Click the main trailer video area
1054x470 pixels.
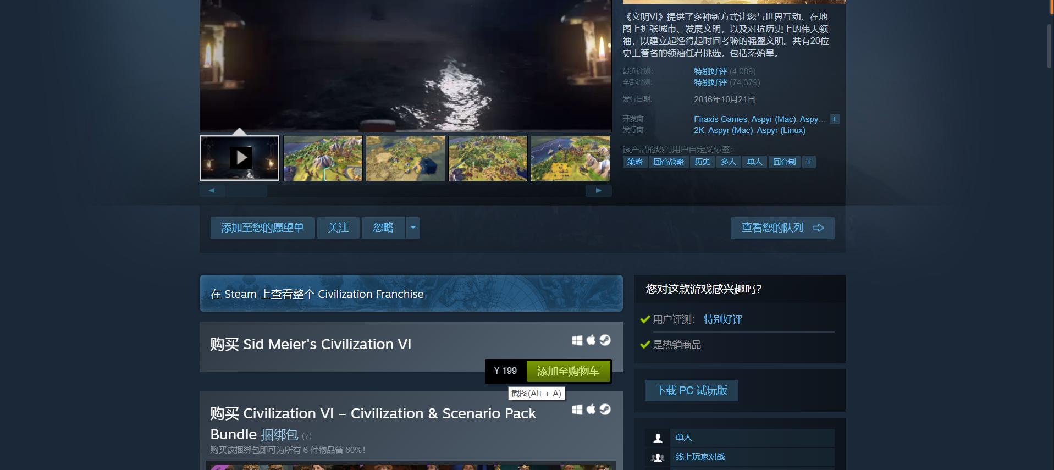click(405, 65)
